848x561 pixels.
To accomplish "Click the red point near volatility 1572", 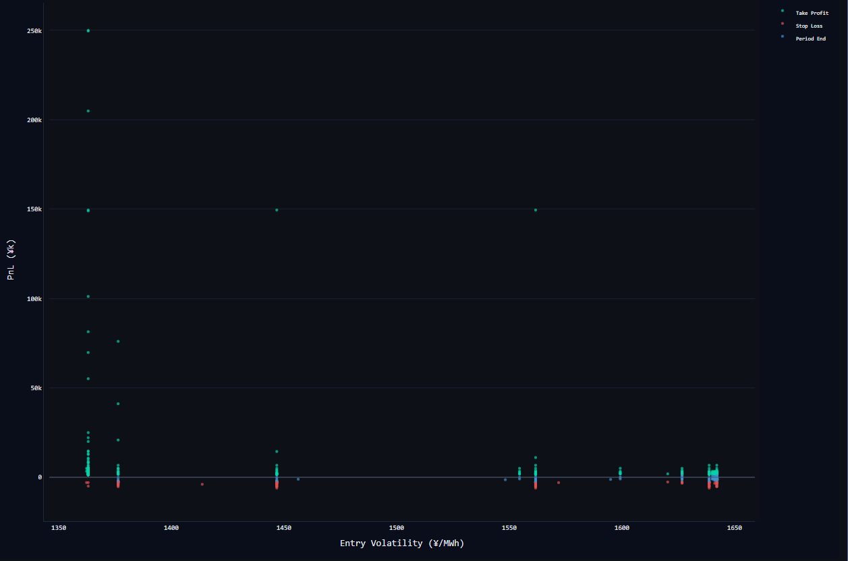I will (559, 483).
